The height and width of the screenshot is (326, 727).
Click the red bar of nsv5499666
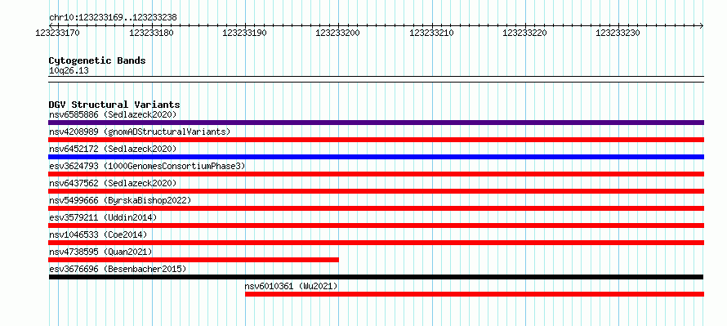tap(376, 208)
